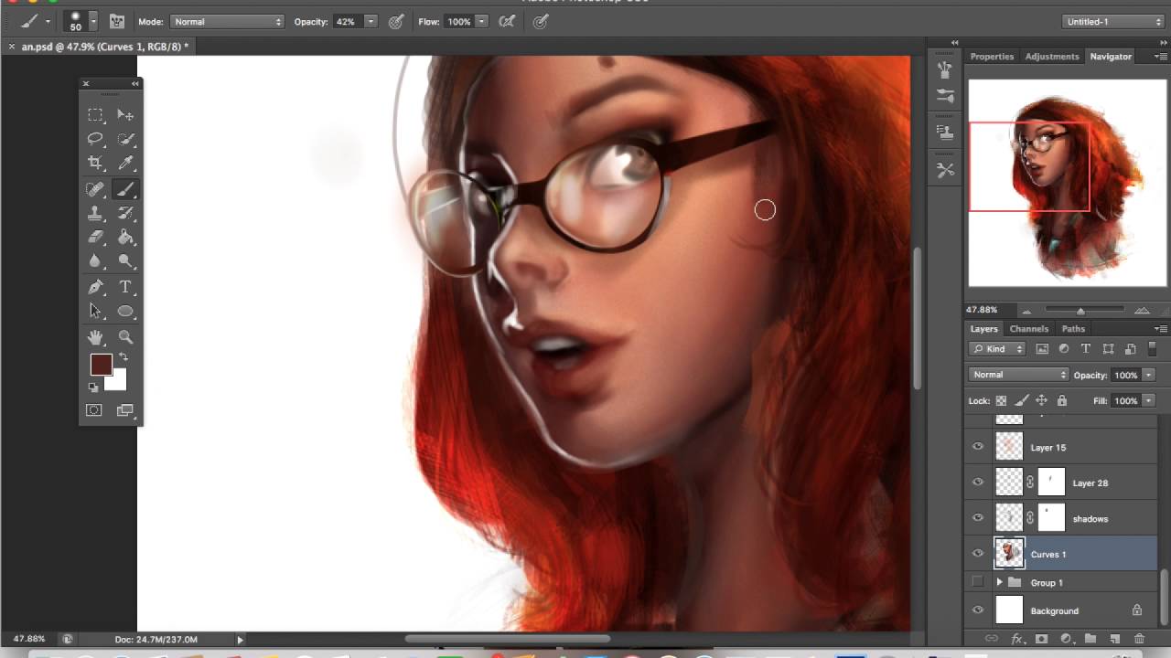The image size is (1171, 658).
Task: Open the tool preset picker arrow
Action: tap(48, 22)
